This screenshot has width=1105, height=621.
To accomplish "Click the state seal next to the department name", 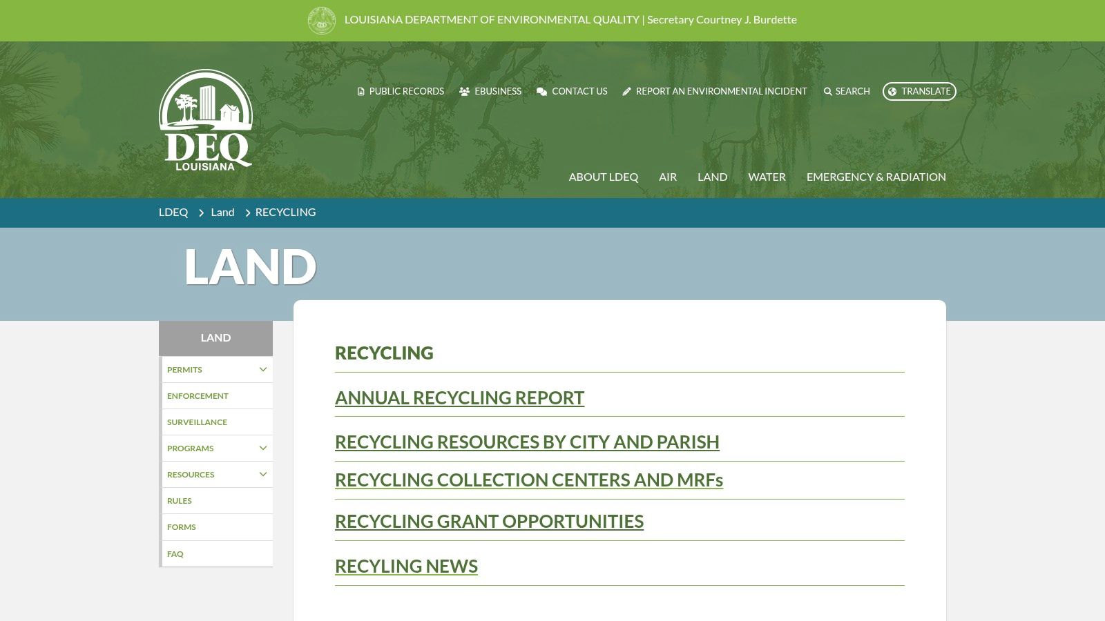I will pos(321,20).
